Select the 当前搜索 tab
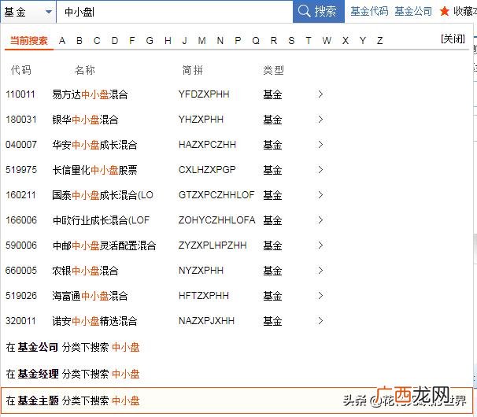This screenshot has height=417, width=477. (29, 40)
